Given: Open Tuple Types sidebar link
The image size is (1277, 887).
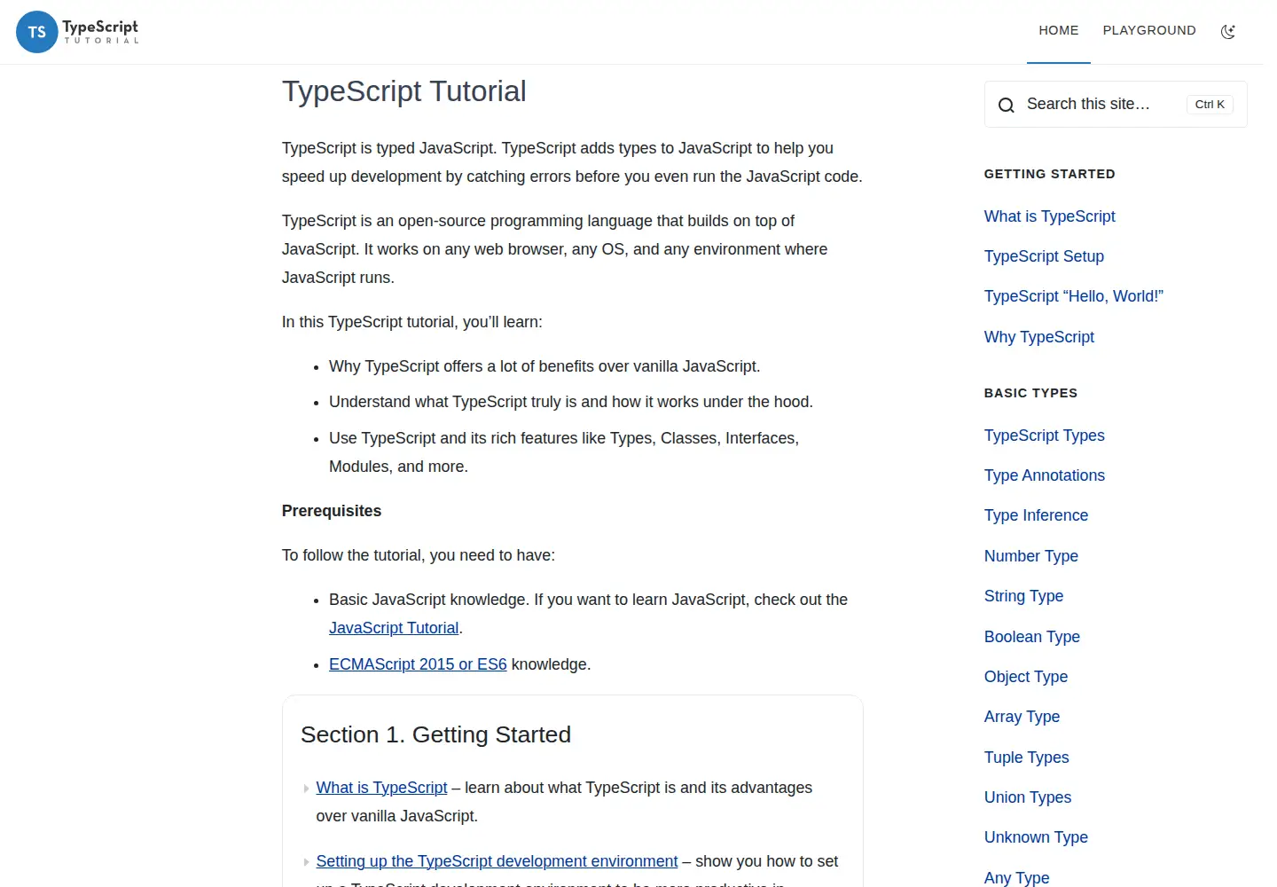Looking at the screenshot, I should (x=1026, y=757).
